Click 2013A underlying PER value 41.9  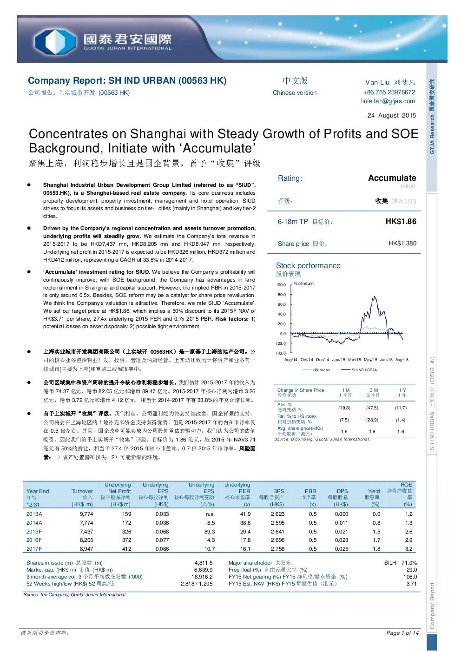point(245,514)
